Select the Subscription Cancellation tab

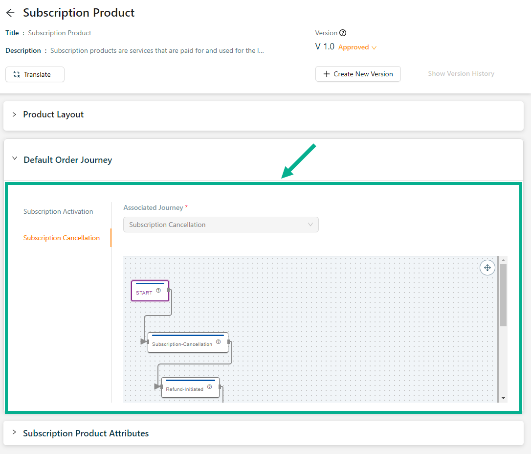coord(62,238)
